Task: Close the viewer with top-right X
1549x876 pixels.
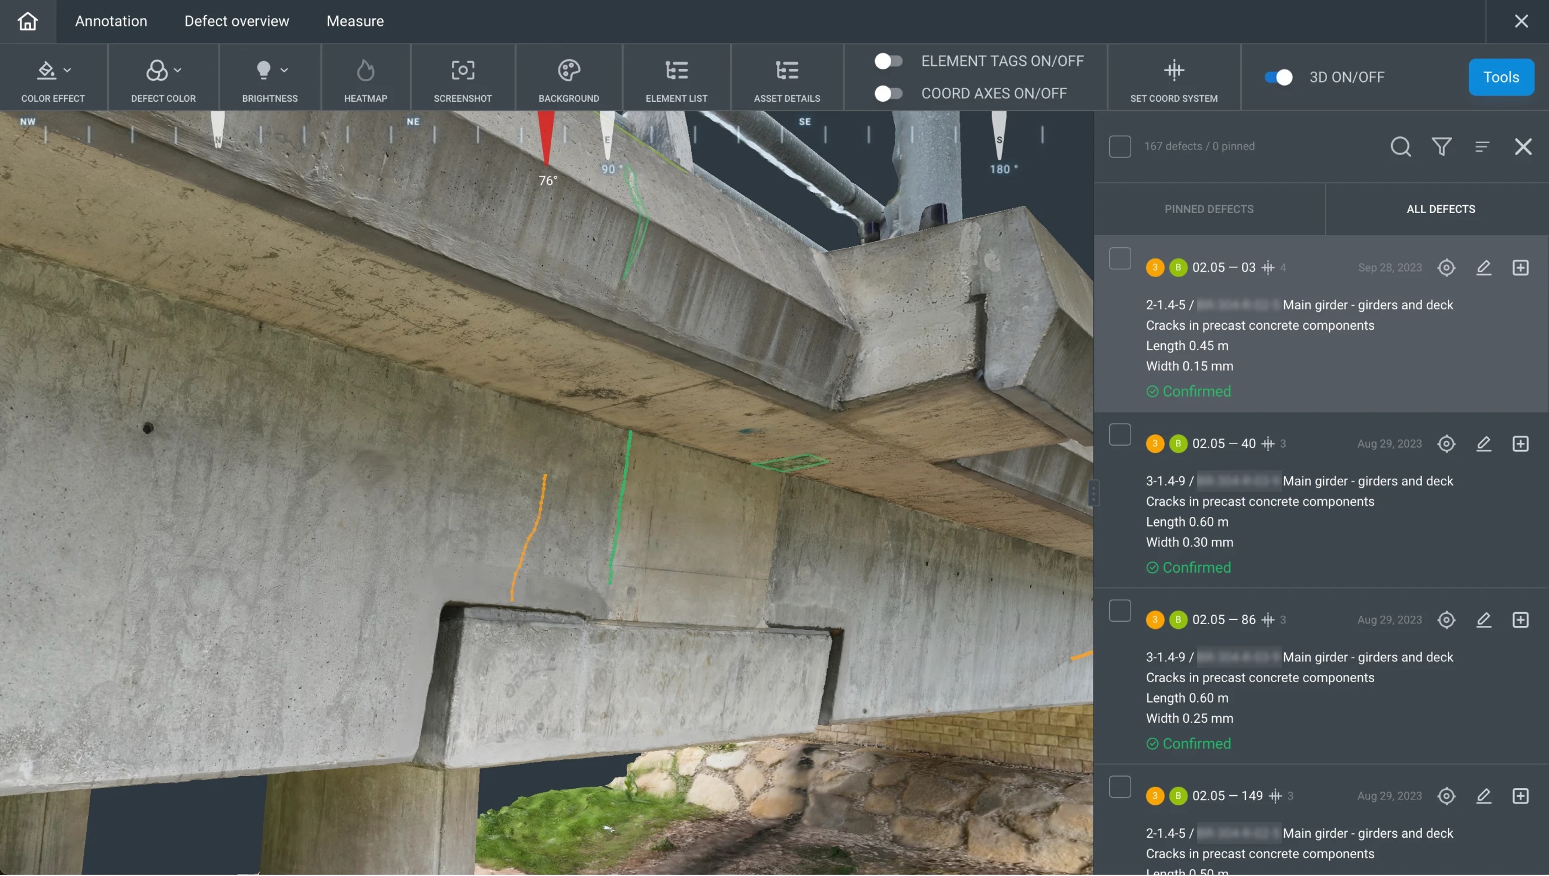Action: point(1521,21)
